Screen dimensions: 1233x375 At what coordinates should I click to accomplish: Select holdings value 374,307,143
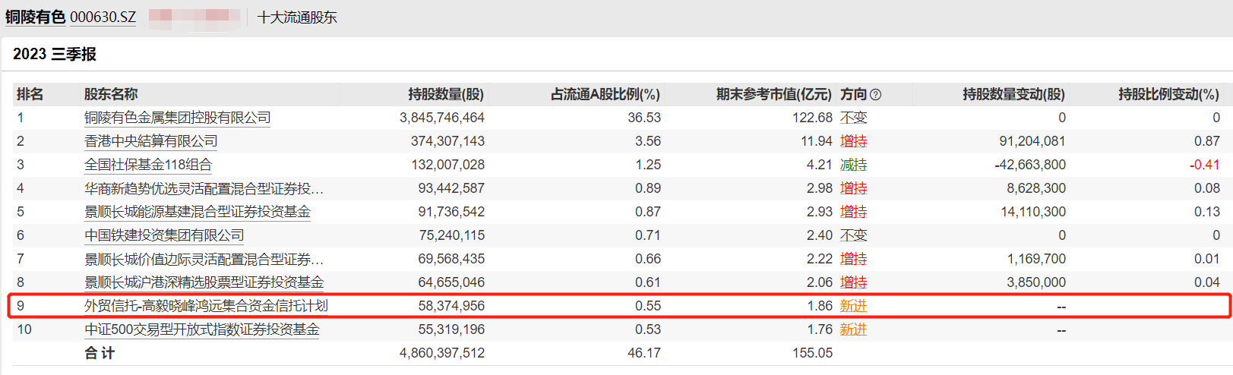tap(447, 141)
